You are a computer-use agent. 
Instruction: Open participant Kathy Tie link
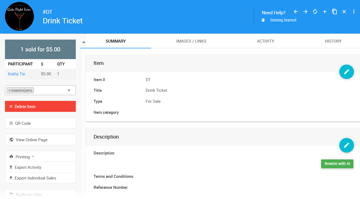coord(17,74)
